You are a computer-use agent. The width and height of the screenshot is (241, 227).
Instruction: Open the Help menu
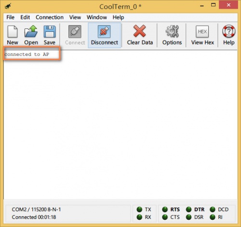(118, 17)
